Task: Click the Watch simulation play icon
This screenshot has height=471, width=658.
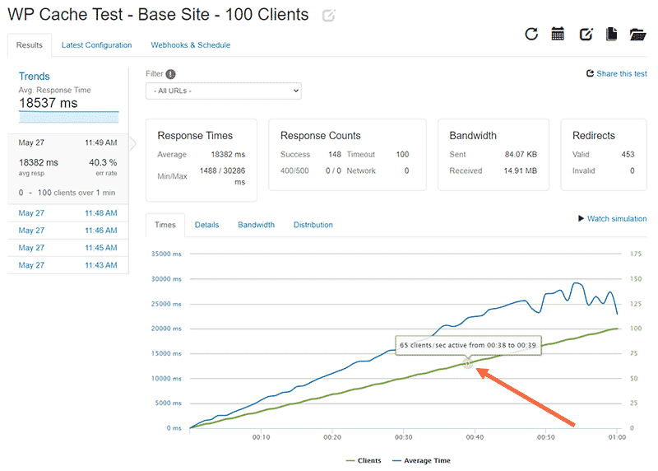Action: click(x=582, y=218)
